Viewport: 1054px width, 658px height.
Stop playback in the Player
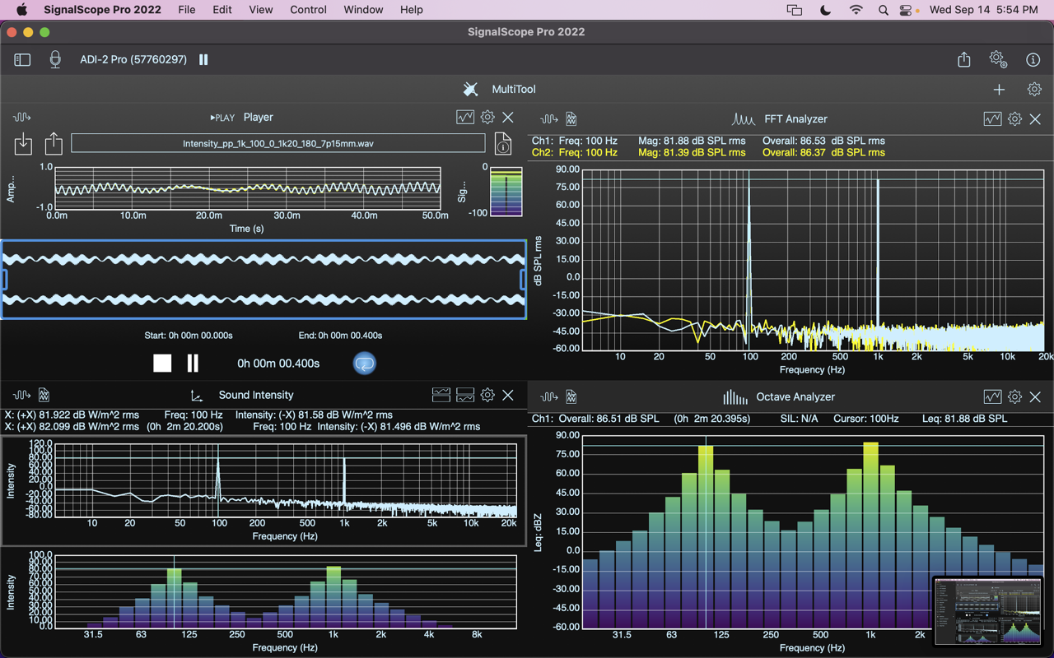[162, 363]
